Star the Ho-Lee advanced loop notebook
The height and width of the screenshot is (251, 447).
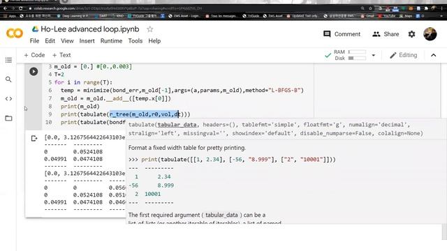[150, 29]
